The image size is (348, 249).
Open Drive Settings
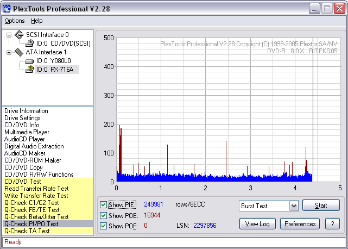point(22,118)
